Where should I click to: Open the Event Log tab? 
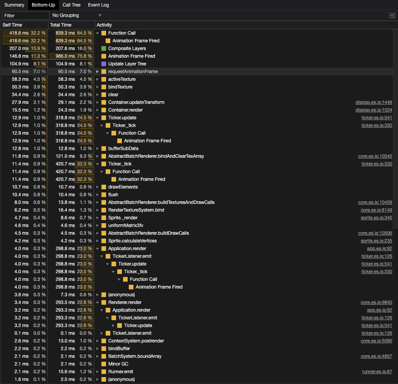pyautogui.click(x=98, y=5)
